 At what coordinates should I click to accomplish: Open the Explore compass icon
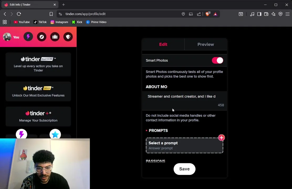41,37
